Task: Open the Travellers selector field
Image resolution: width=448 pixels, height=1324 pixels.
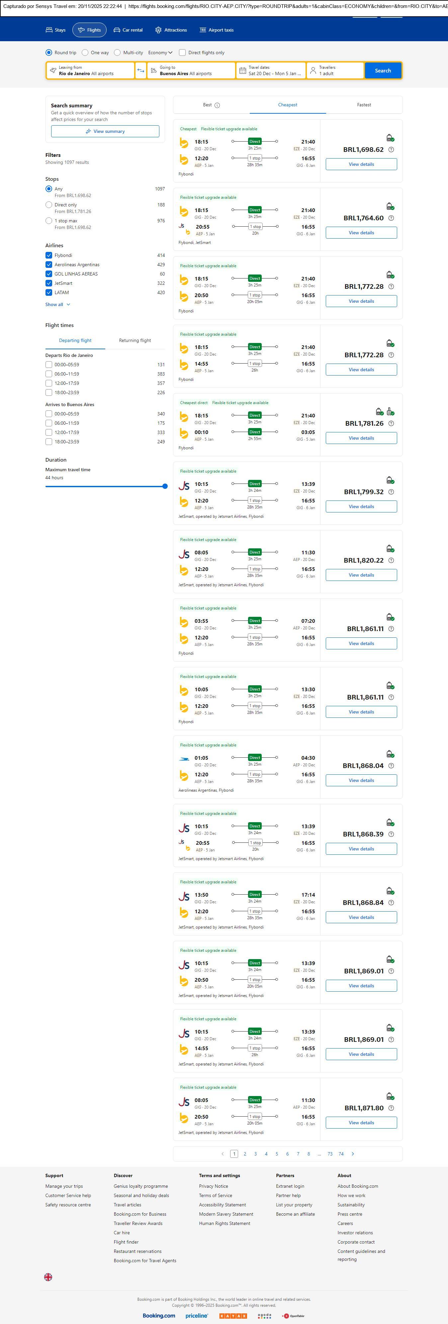Action: (x=334, y=70)
